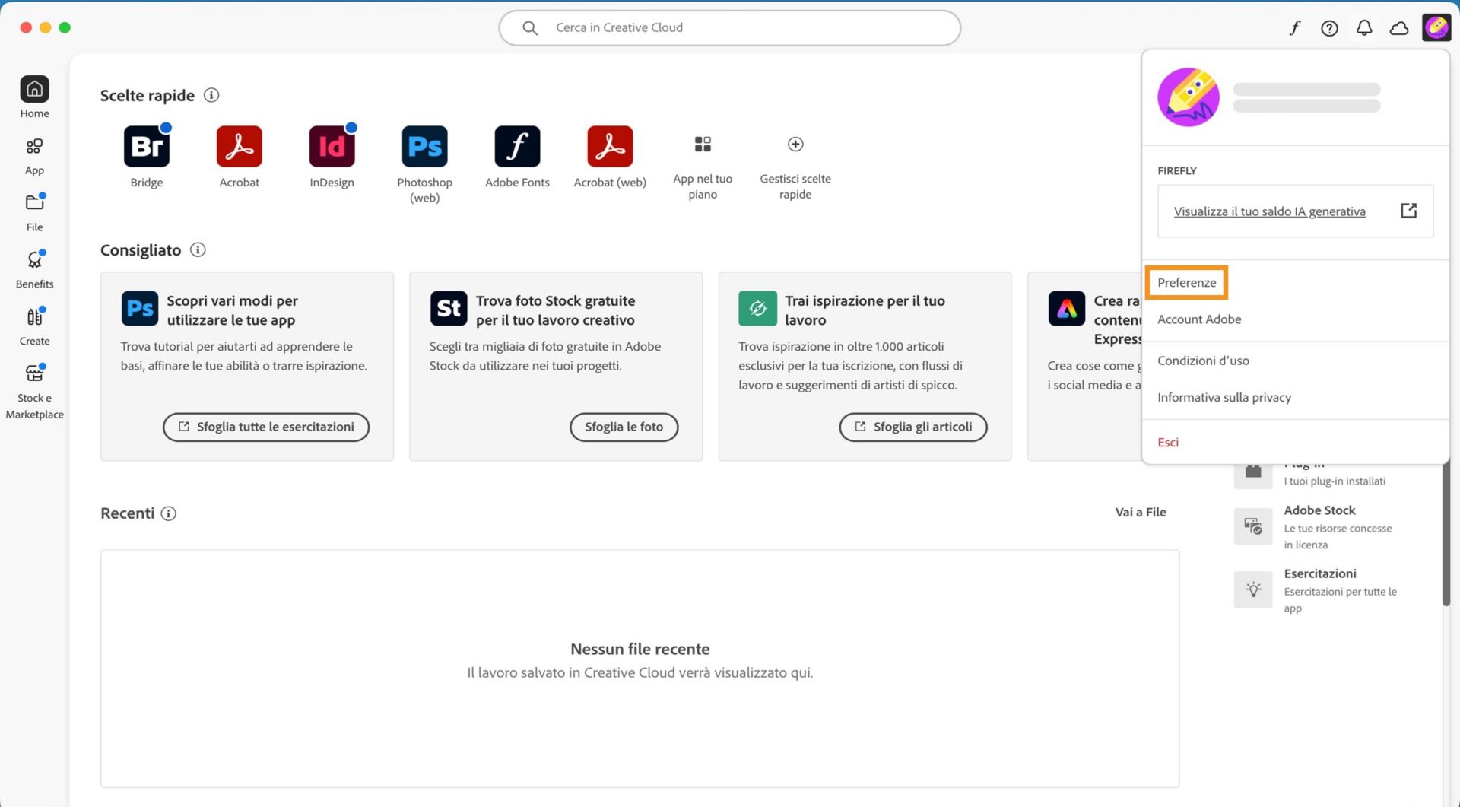Click Gestisci scelte rapide plus icon
The width and height of the screenshot is (1460, 807).
[795, 145]
